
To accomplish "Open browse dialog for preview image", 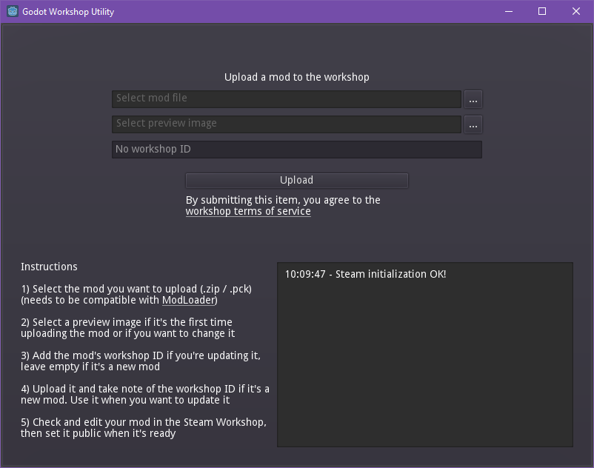I will pos(473,124).
